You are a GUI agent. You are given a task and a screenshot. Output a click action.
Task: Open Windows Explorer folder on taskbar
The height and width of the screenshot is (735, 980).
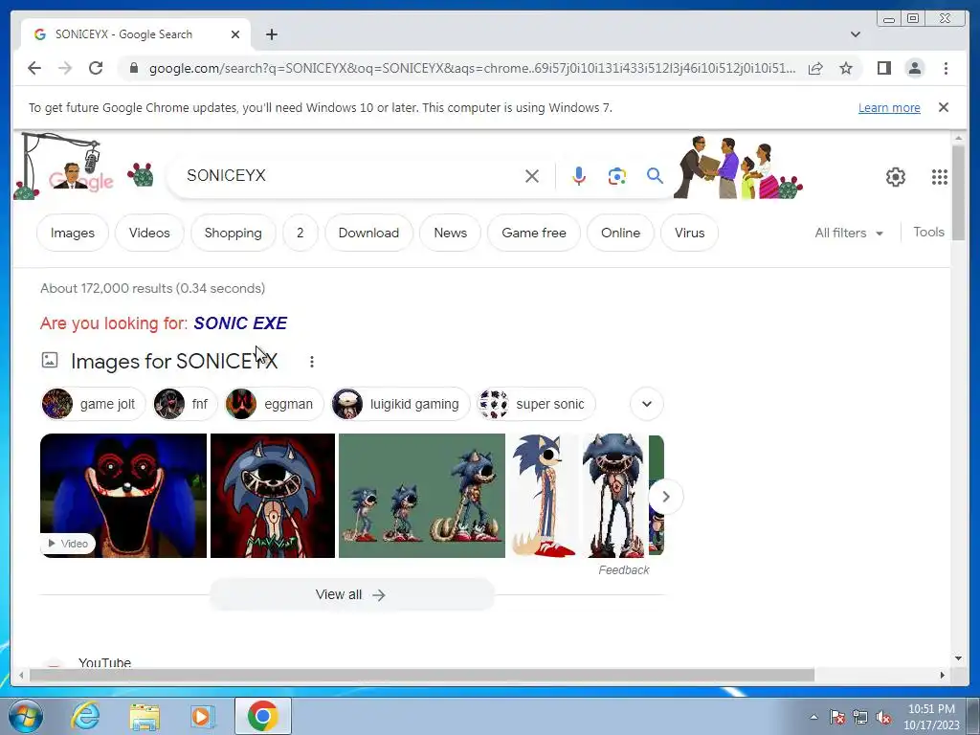click(x=145, y=716)
